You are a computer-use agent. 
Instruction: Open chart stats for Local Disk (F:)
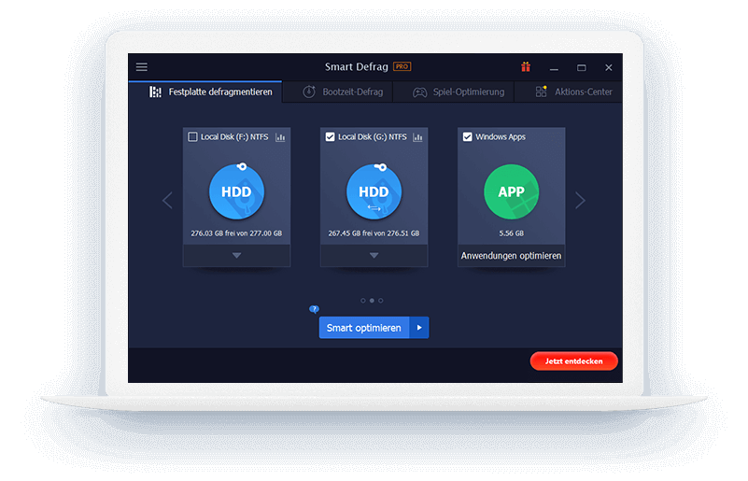pos(280,137)
